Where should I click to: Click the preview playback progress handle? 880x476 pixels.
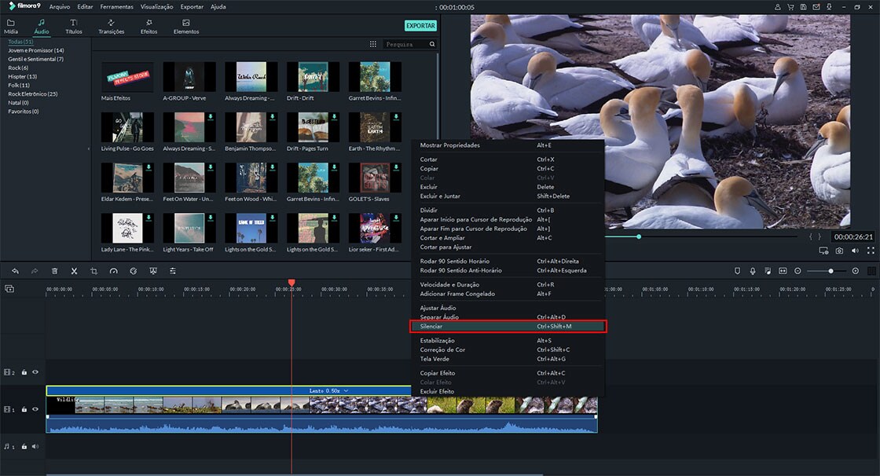[x=639, y=237]
